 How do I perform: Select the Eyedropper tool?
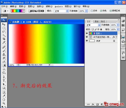click(4, 96)
